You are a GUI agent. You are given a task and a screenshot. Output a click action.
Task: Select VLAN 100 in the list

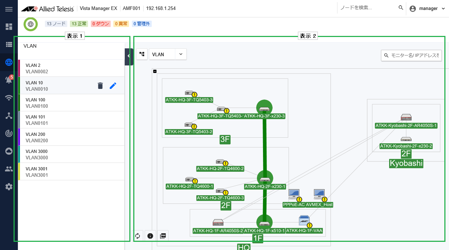coord(71,103)
